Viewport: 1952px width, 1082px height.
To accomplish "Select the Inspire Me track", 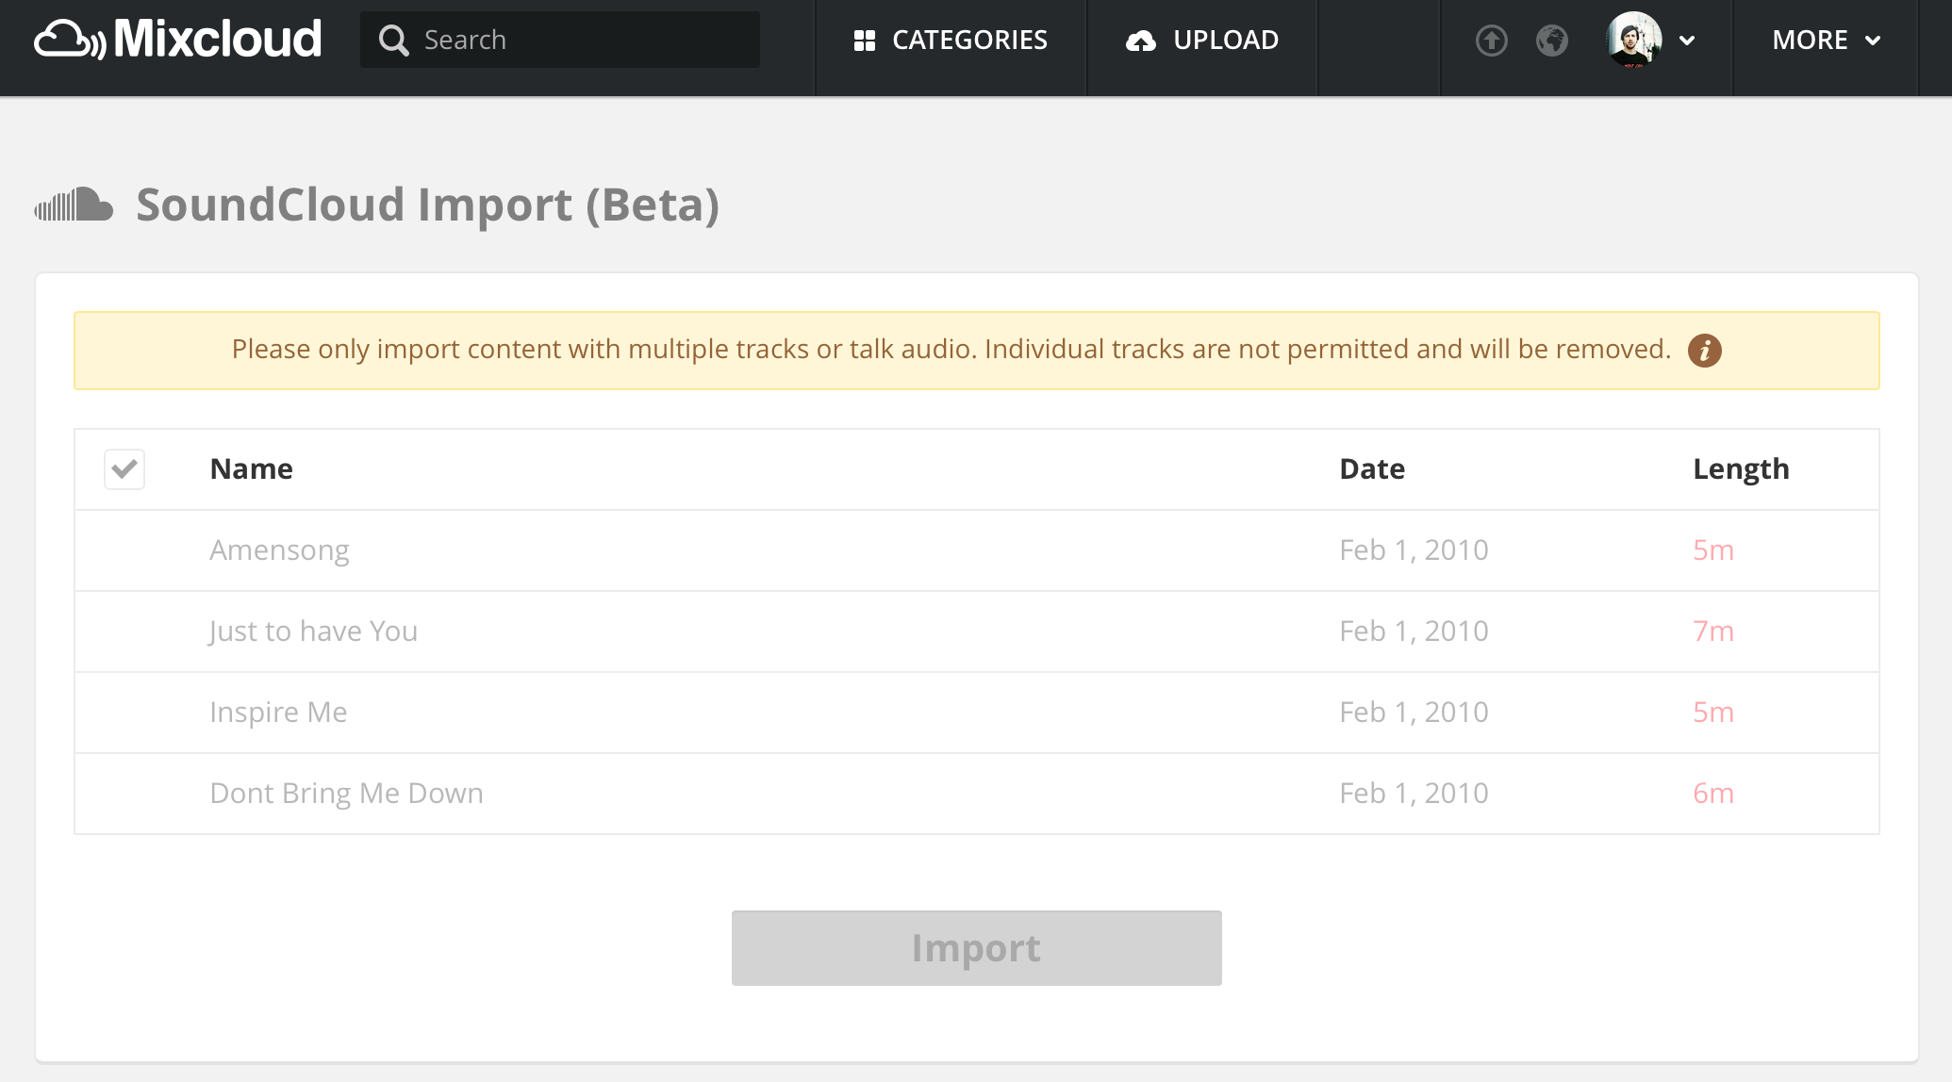I will click(278, 713).
